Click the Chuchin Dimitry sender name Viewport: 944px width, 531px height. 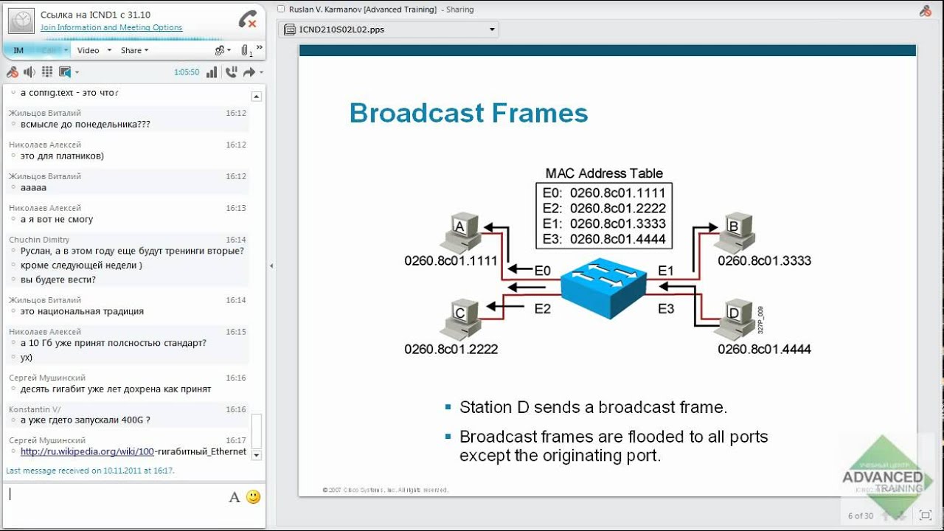tap(39, 240)
